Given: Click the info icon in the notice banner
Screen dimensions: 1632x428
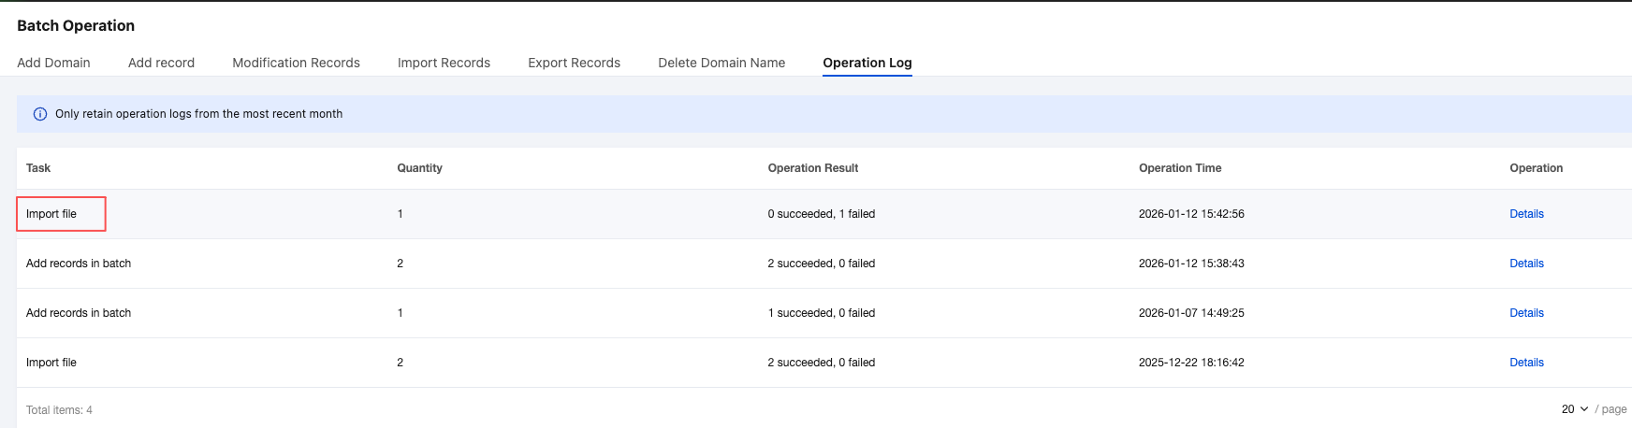Looking at the screenshot, I should tap(40, 114).
